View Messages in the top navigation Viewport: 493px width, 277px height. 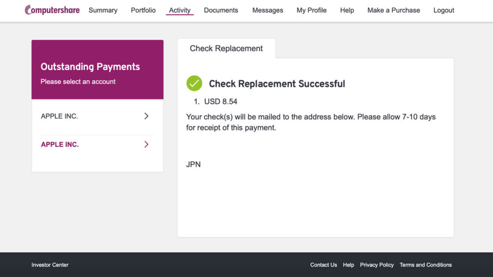[268, 11]
